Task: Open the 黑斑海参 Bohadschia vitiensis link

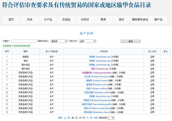Action: [x=96, y=112]
